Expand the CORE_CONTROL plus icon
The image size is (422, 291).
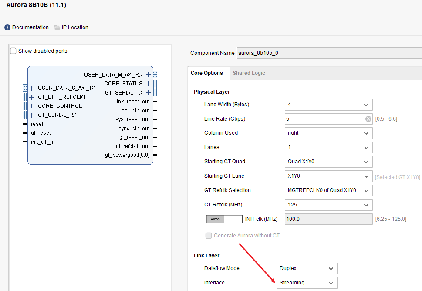tap(32, 106)
